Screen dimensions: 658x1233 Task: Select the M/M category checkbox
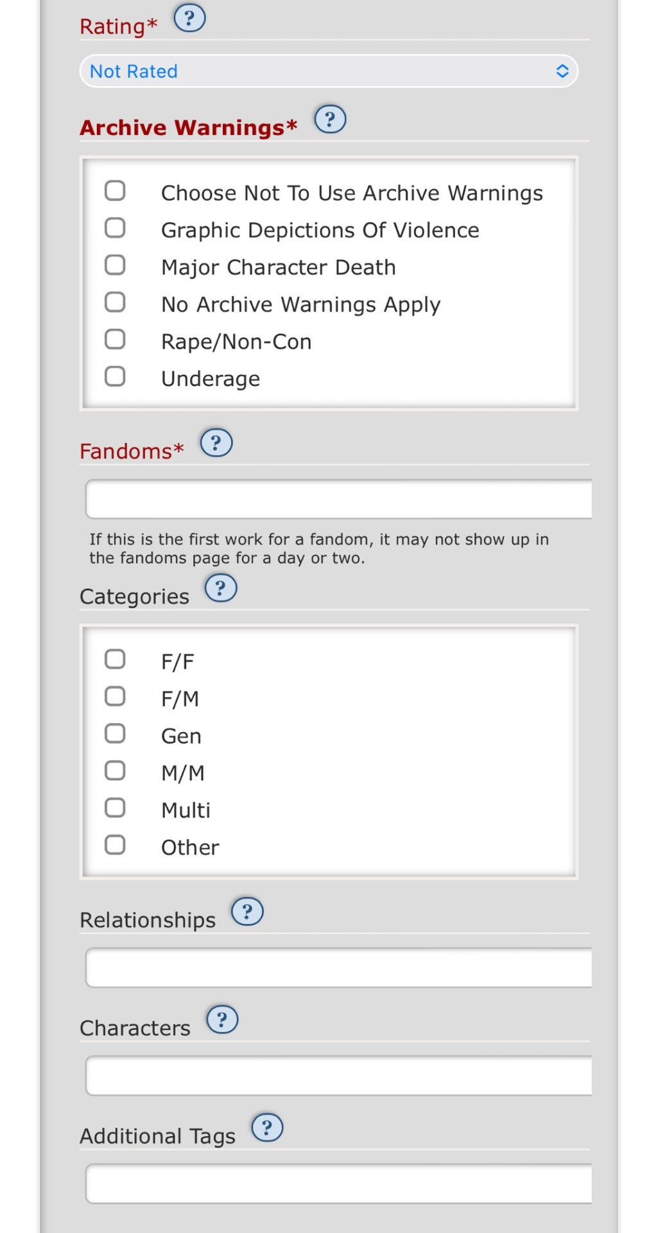tap(115, 771)
